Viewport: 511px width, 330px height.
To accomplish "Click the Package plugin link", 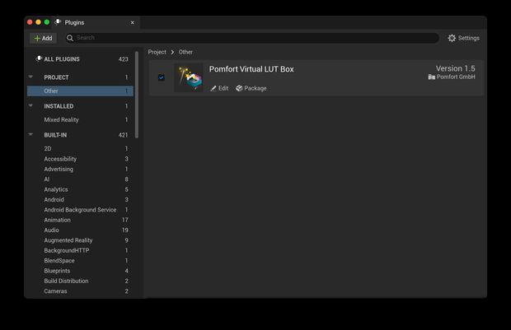I will 251,88.
